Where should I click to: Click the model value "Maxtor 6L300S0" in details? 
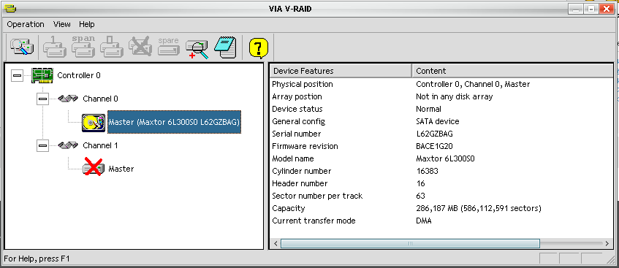click(445, 158)
